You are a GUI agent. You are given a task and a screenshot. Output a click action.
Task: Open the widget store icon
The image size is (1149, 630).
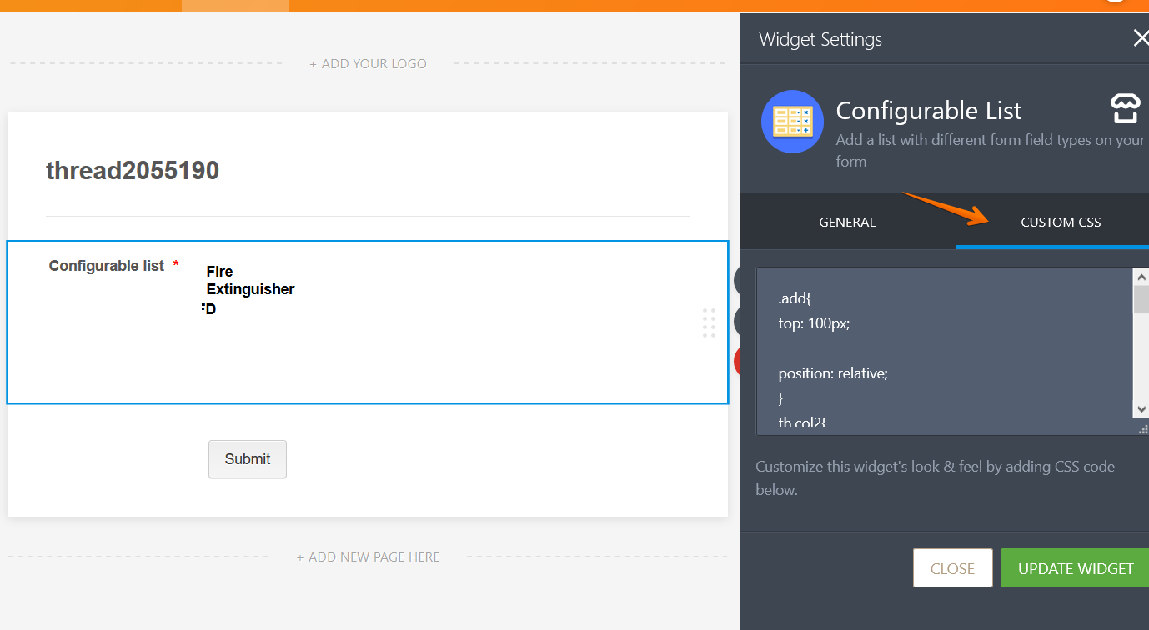1125,109
